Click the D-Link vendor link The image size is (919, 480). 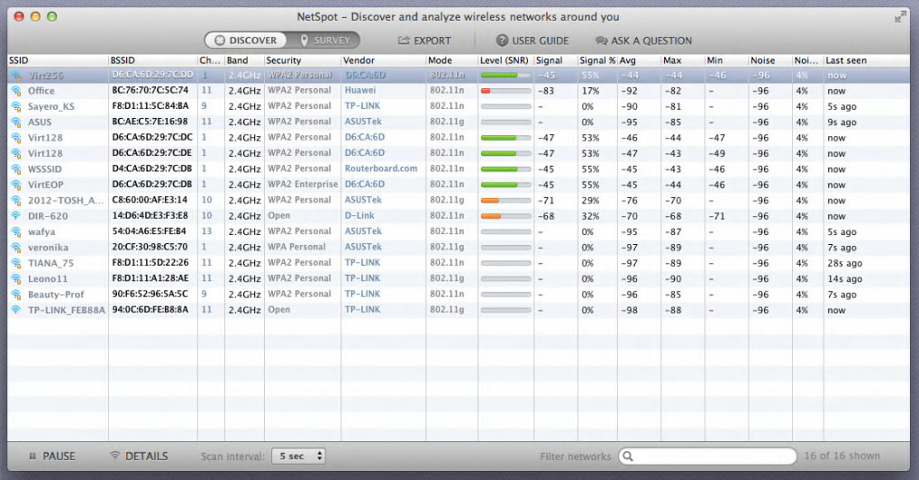point(359,215)
